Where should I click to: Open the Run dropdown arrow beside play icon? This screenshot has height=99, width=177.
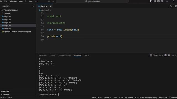173,6
